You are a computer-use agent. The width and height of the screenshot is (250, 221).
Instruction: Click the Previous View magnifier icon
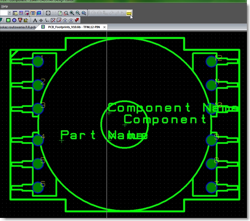[84, 13]
